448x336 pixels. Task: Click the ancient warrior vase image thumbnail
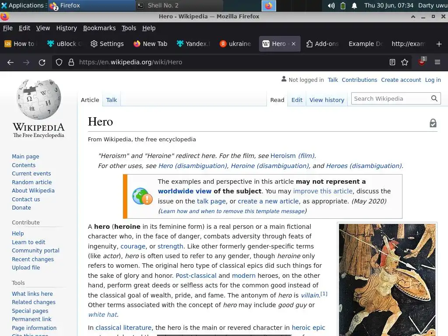387,280
